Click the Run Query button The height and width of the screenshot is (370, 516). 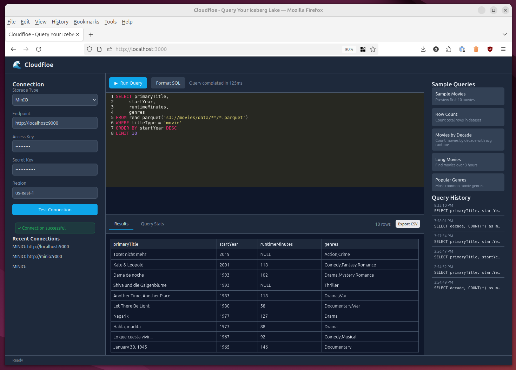[x=128, y=83]
